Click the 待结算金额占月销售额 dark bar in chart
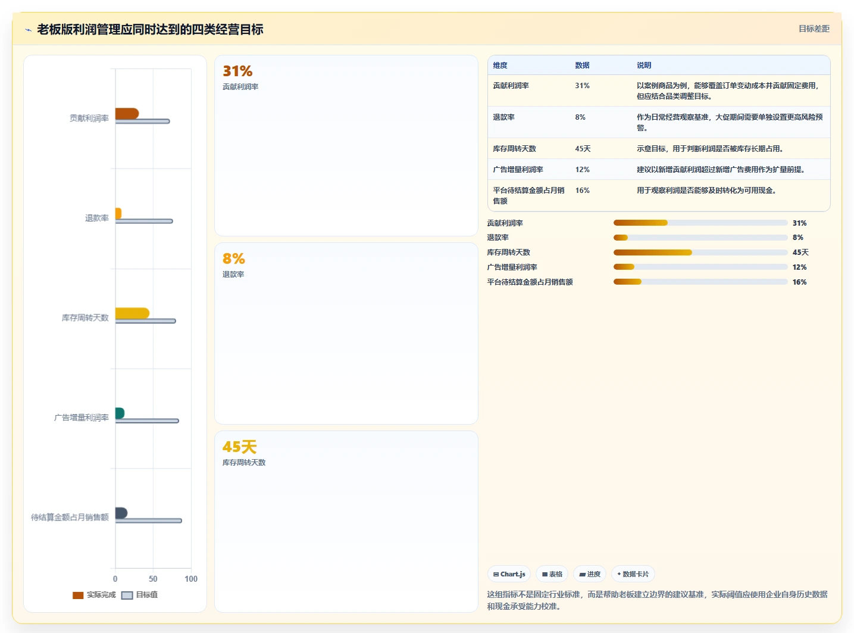The height and width of the screenshot is (633, 854). tap(121, 513)
